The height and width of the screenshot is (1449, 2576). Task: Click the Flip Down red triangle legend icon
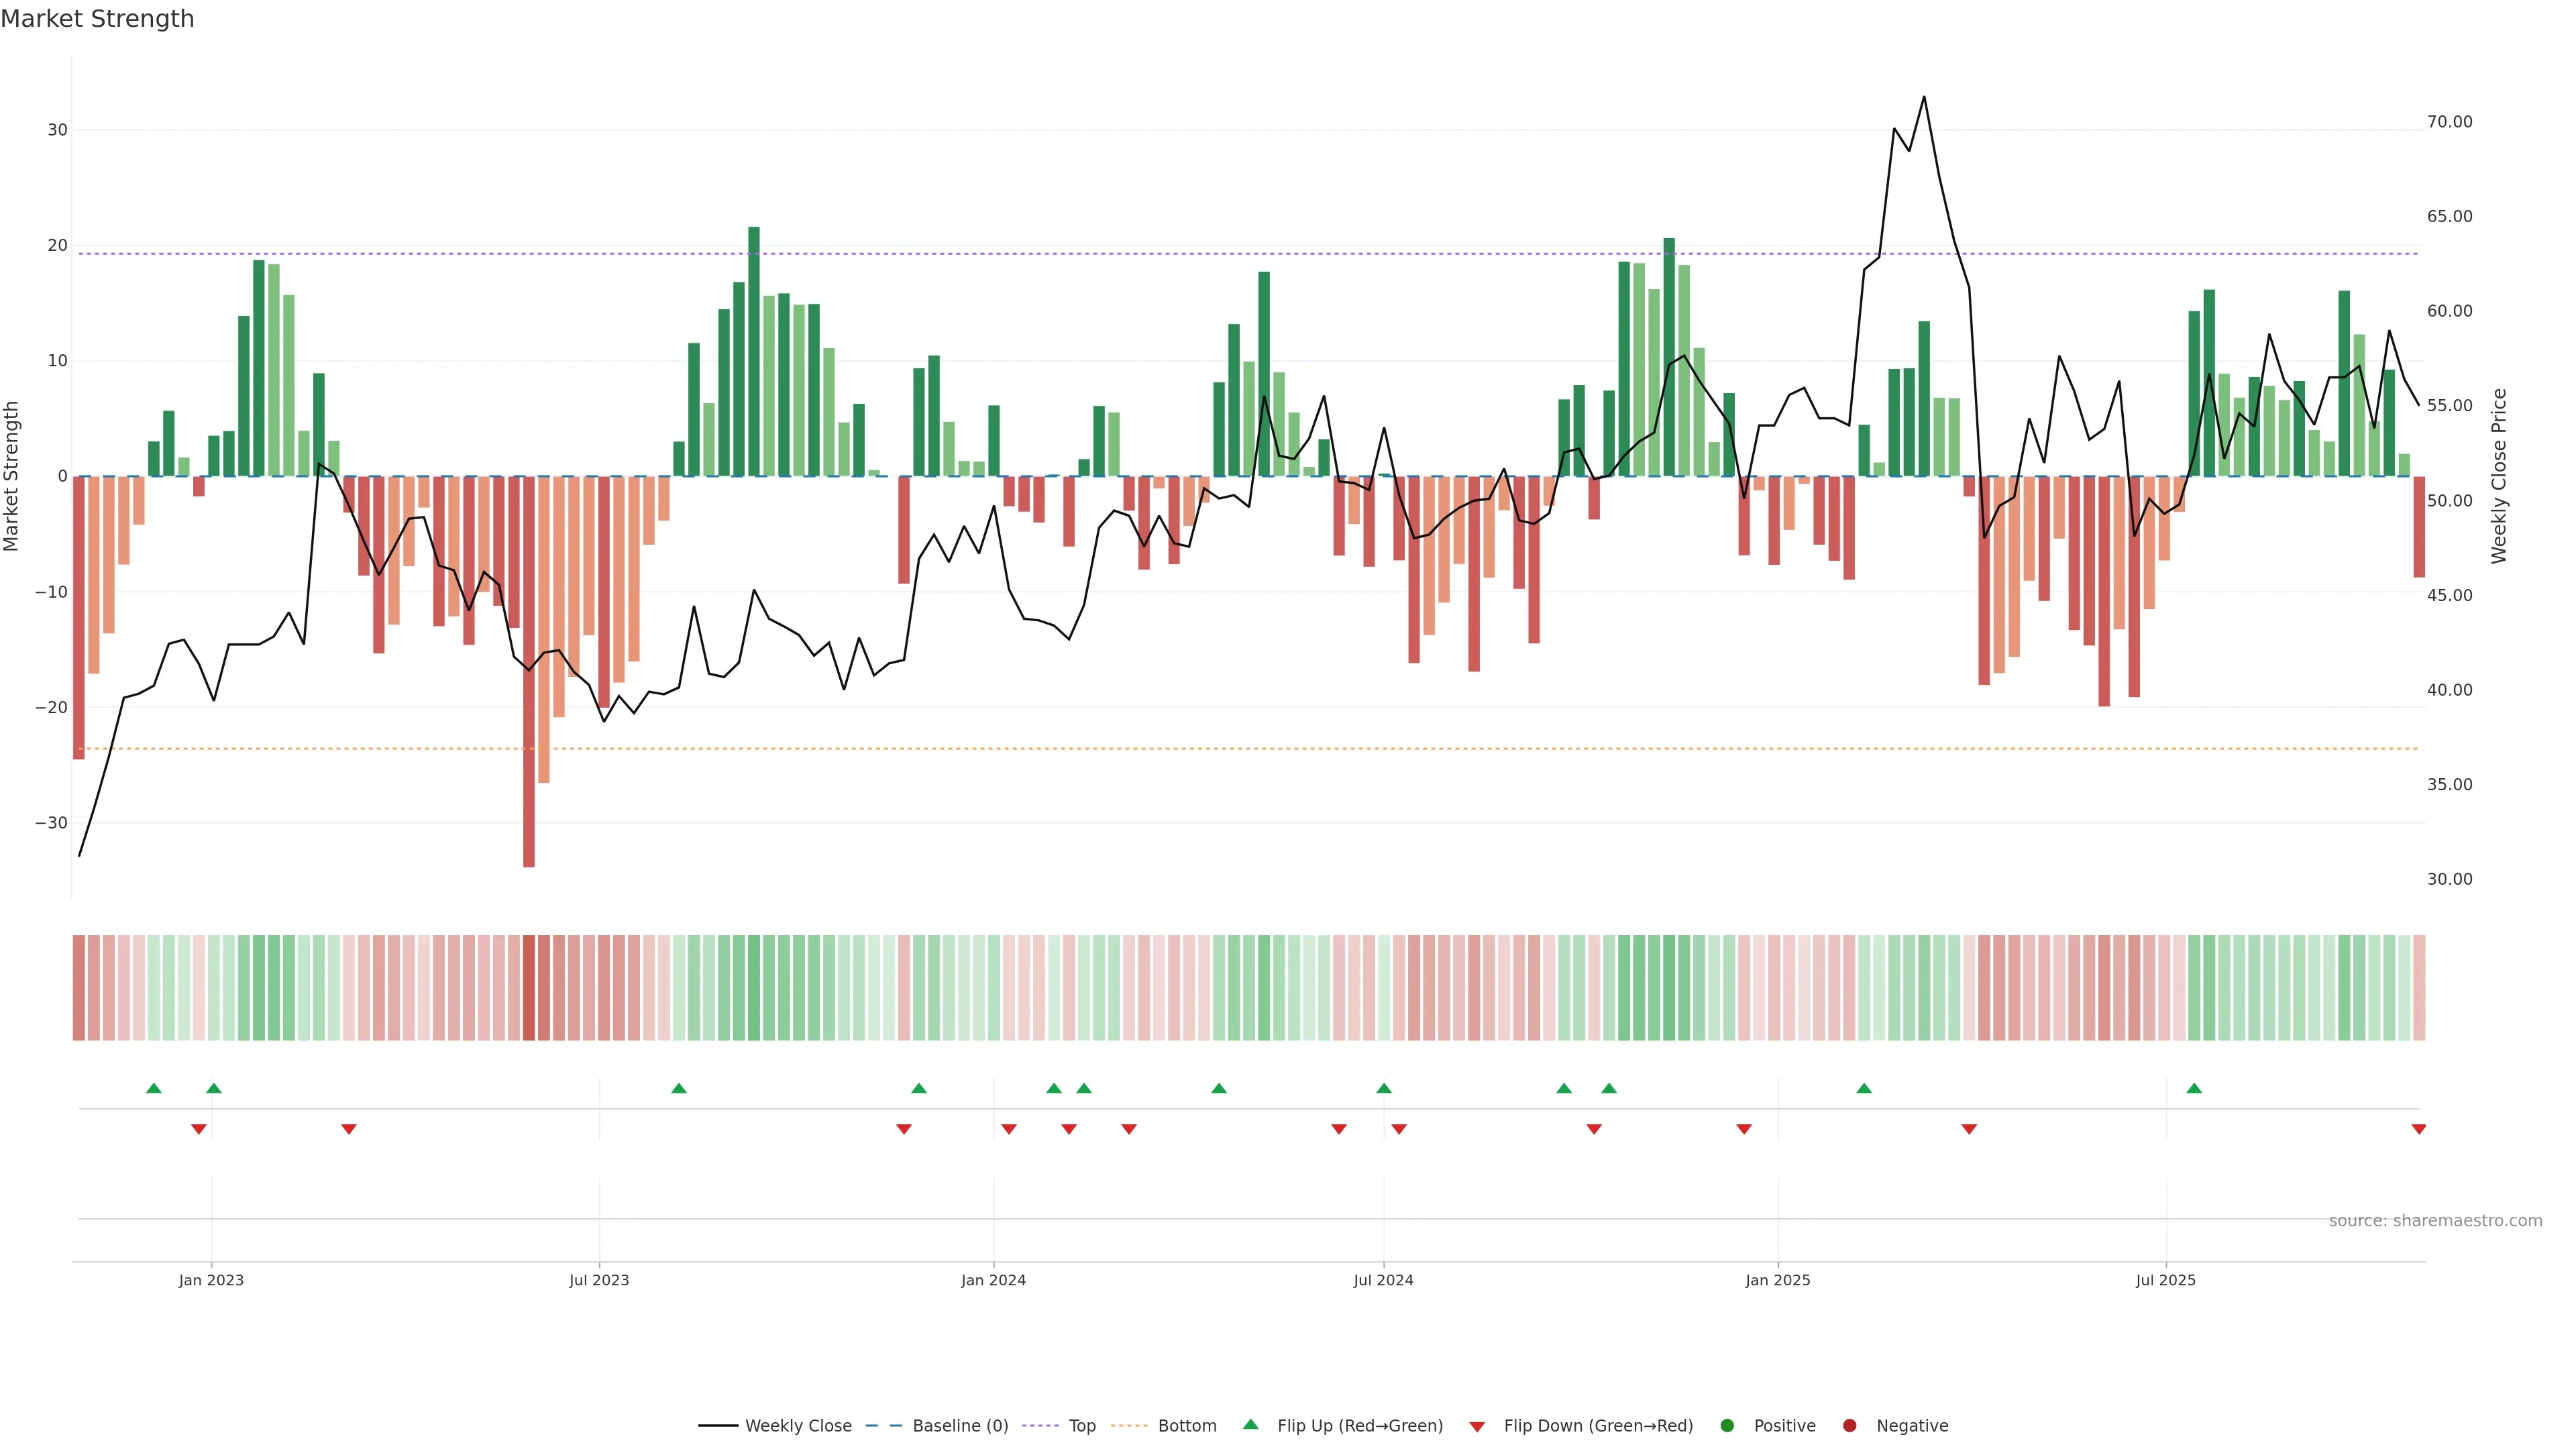(x=1477, y=1426)
